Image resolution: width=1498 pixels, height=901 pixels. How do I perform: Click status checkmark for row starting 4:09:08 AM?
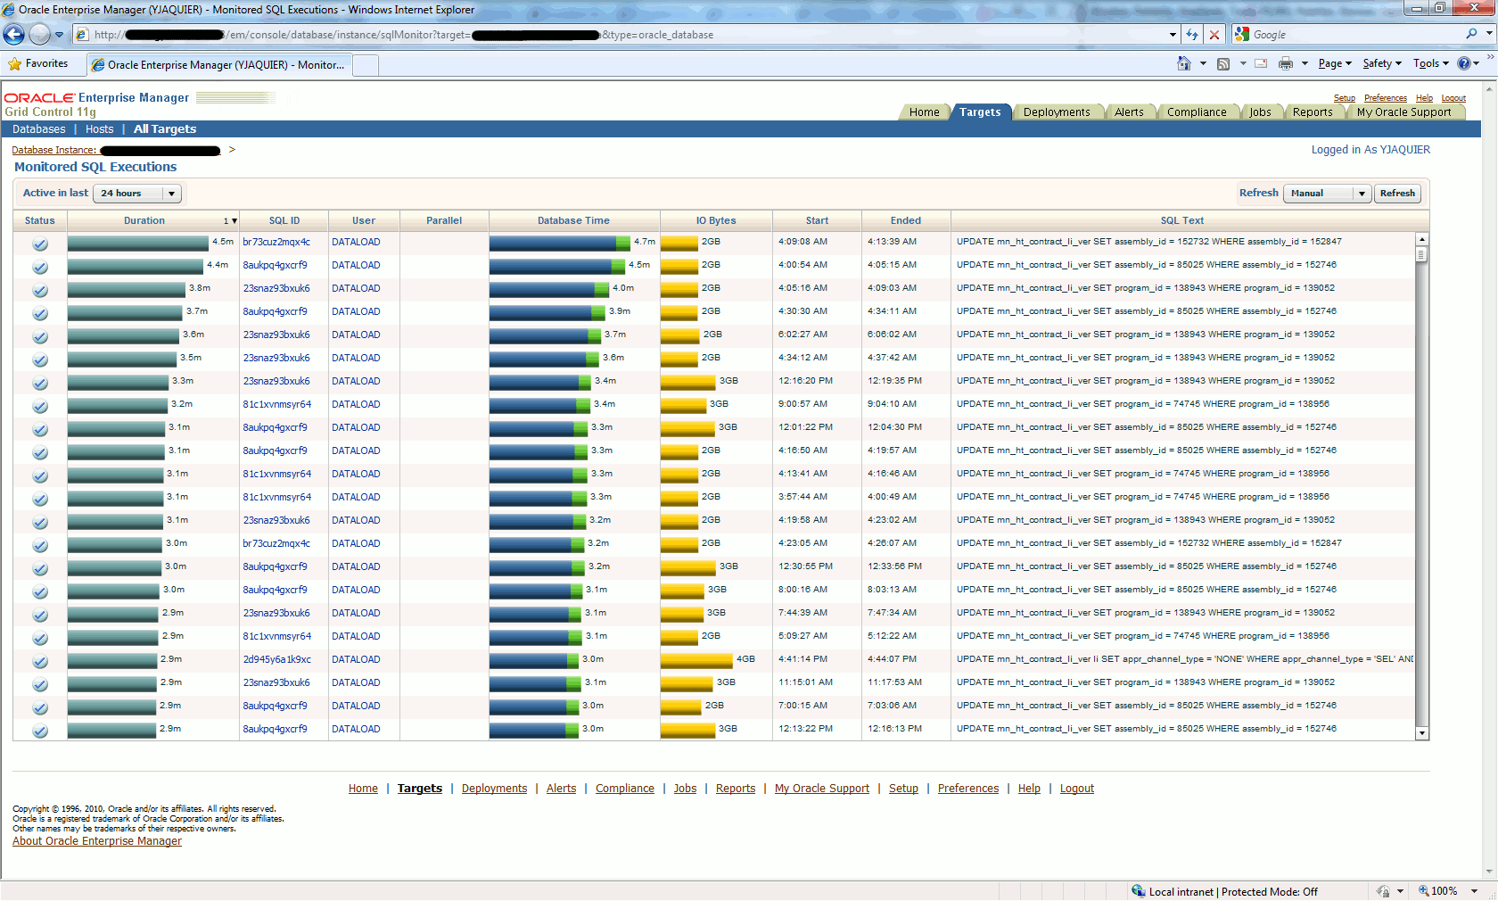coord(40,244)
